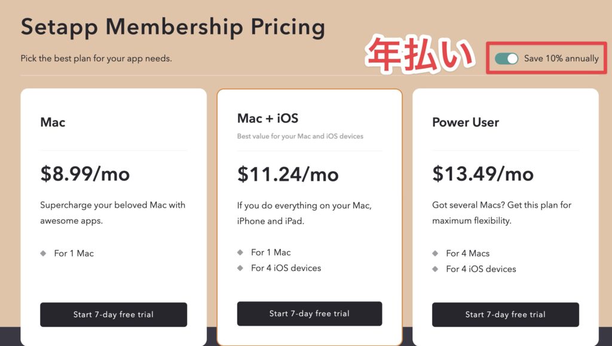Click the $11.24/mo price
The width and height of the screenshot is (612, 346).
(288, 174)
